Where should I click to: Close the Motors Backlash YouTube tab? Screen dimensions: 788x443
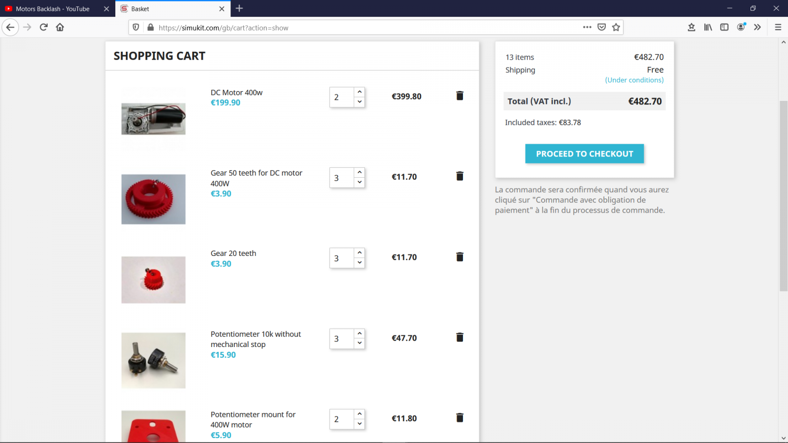point(106,9)
